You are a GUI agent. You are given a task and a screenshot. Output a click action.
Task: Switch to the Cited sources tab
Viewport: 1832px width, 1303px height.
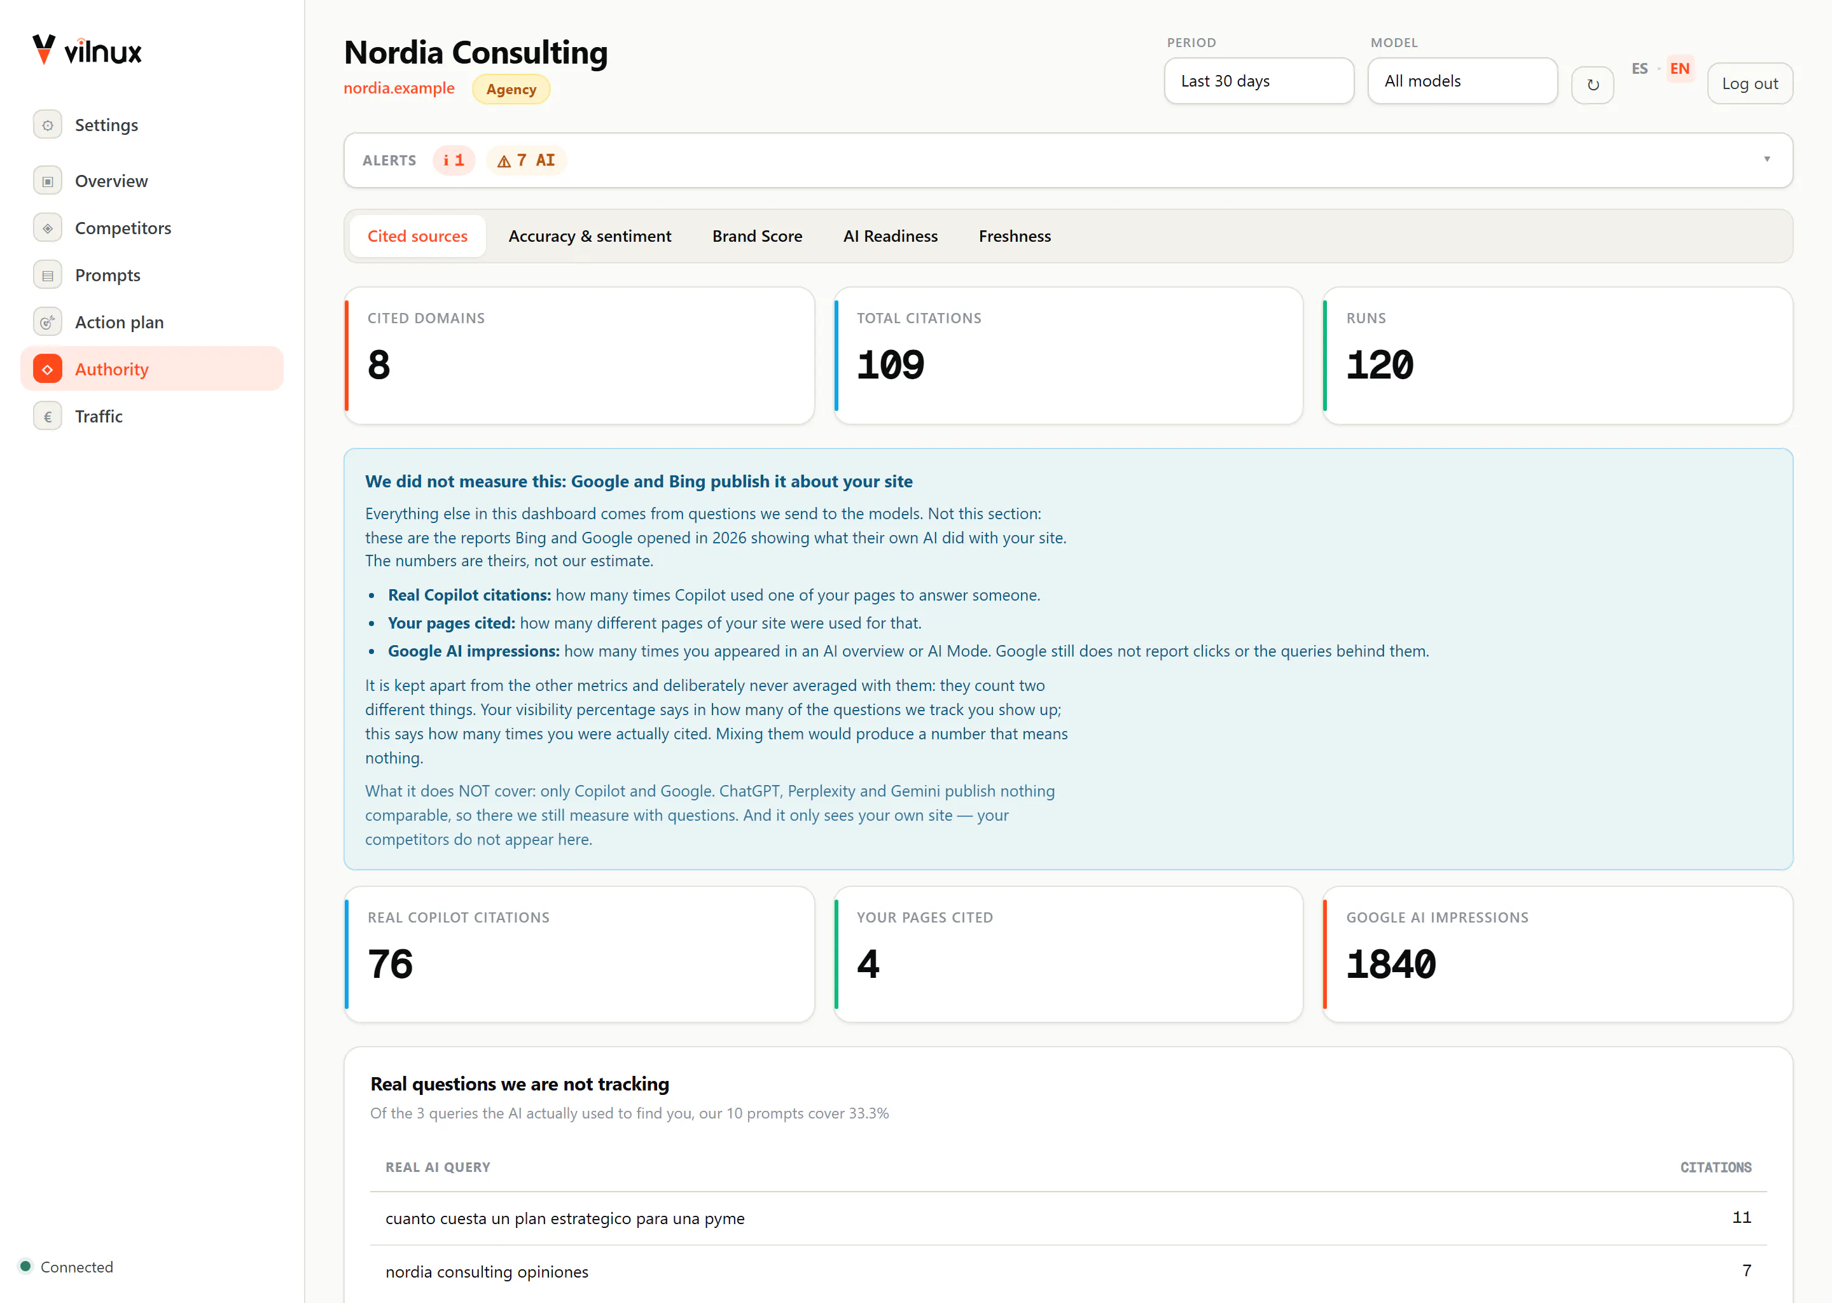[417, 236]
